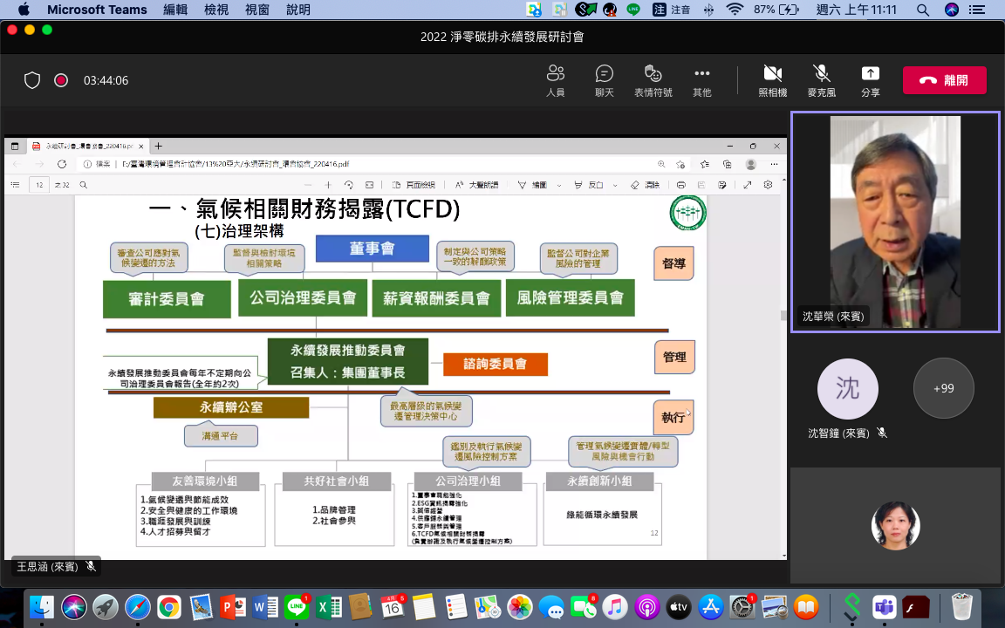Click the 注音 input source indicator

pos(673,10)
